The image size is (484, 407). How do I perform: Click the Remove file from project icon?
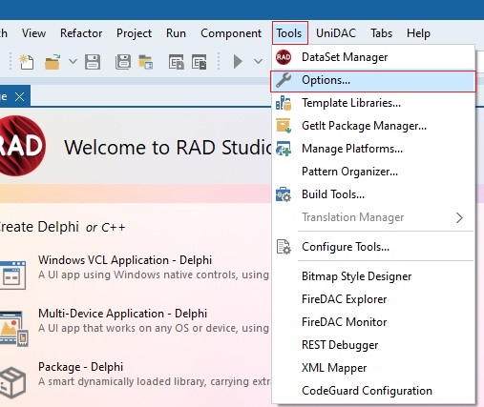[x=200, y=62]
